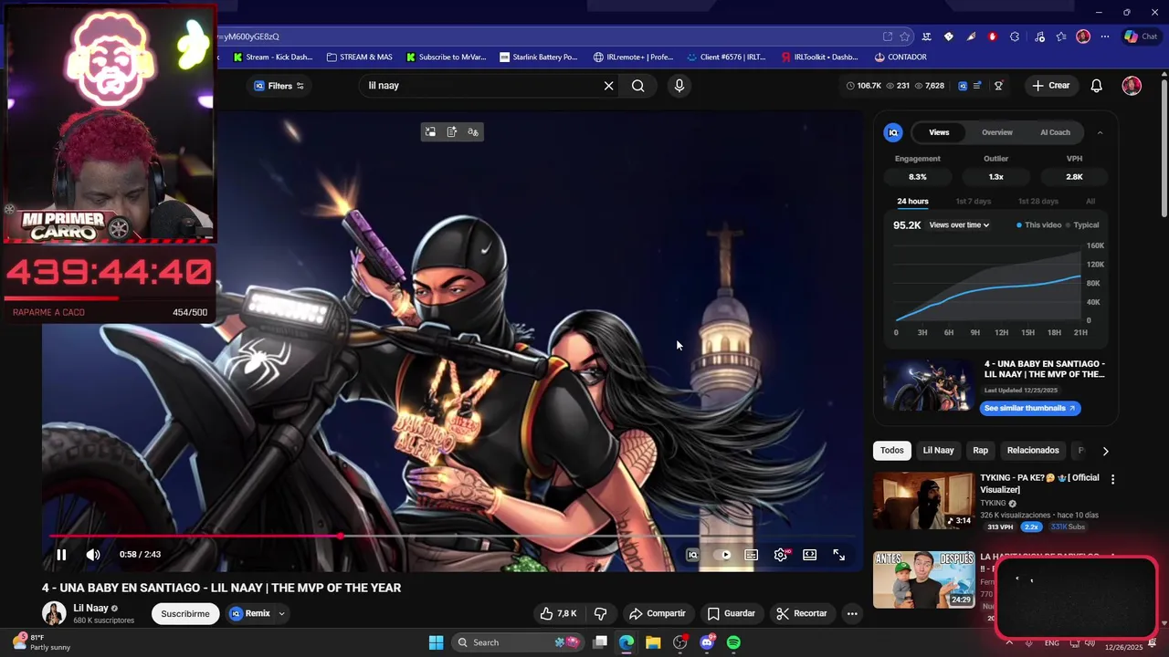1169x657 pixels.
Task: Open 'Starlink Battery Po...' bookmark
Action: [538, 57]
